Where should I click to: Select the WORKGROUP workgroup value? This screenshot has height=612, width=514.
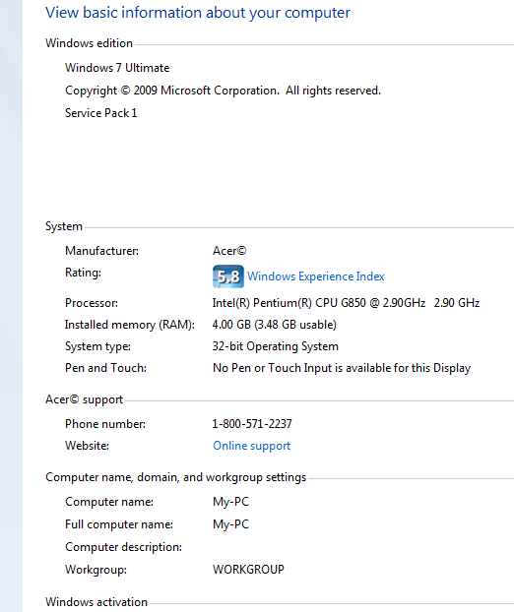(x=248, y=570)
